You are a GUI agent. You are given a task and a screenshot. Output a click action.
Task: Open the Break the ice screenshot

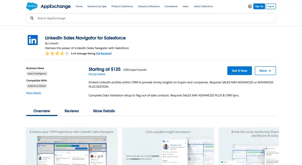click(249, 146)
